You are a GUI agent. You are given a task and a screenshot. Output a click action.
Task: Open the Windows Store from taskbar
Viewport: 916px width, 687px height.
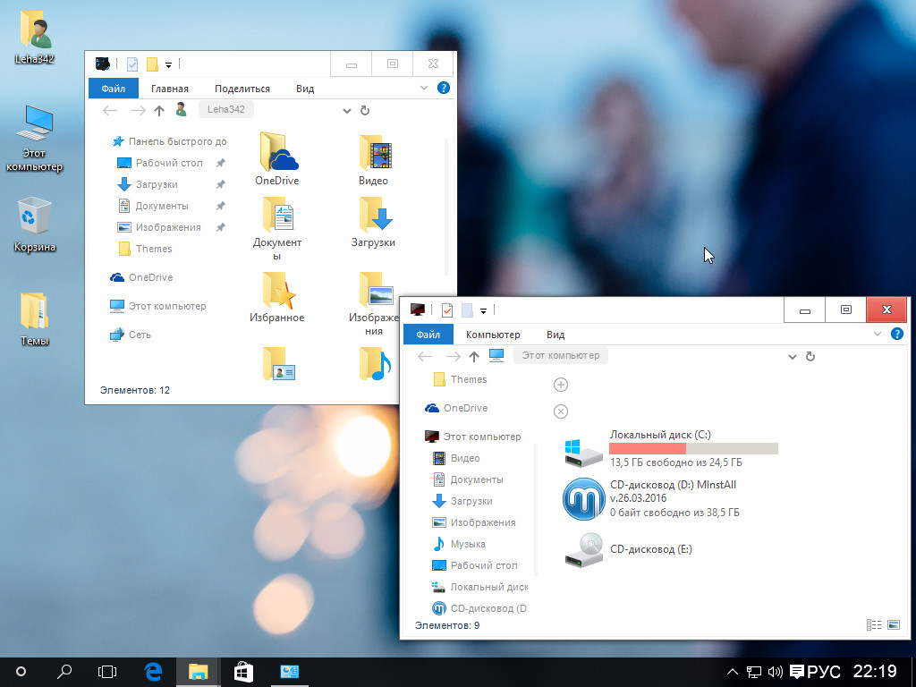click(242, 671)
